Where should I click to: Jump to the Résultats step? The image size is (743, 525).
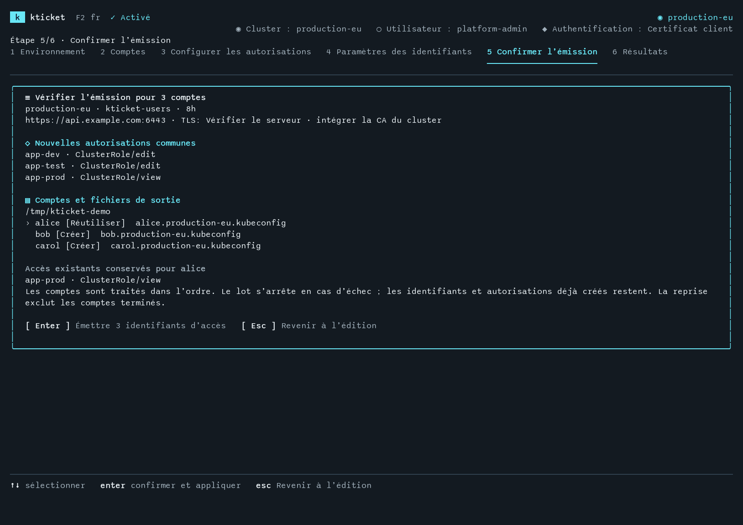point(640,52)
